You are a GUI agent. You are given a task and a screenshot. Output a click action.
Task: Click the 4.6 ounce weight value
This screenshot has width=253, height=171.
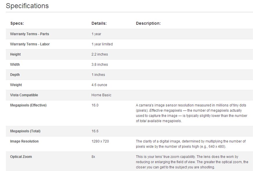pos(99,85)
